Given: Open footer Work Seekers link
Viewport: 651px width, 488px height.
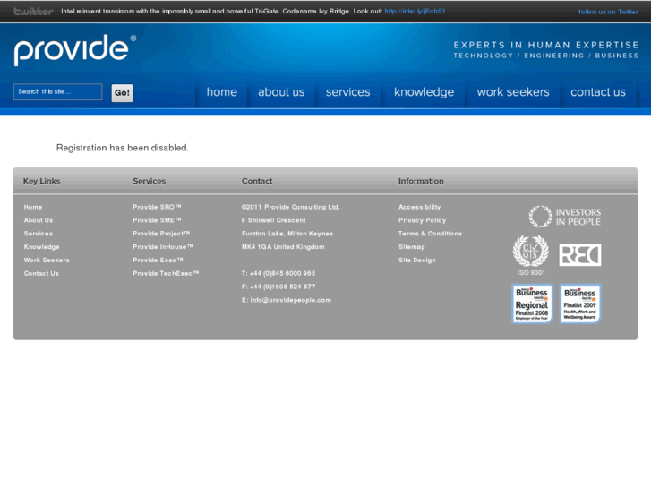Looking at the screenshot, I should pos(47,260).
